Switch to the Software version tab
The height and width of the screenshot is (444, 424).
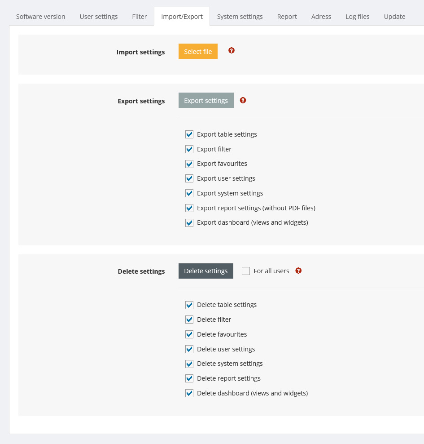(x=41, y=17)
